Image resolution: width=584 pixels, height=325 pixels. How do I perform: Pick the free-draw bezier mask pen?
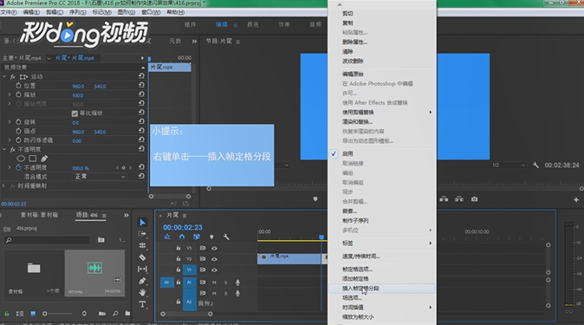[x=44, y=159]
